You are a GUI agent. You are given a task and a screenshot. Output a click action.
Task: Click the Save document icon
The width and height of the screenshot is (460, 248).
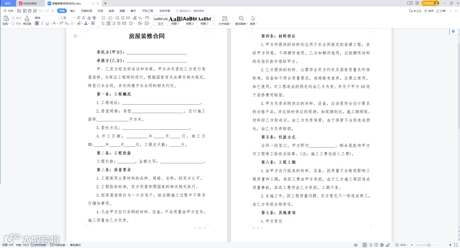tap(19, 11)
